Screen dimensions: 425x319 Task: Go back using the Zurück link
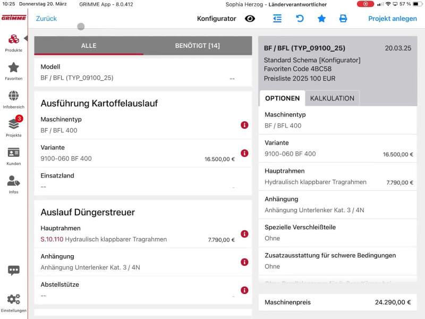pyautogui.click(x=46, y=19)
